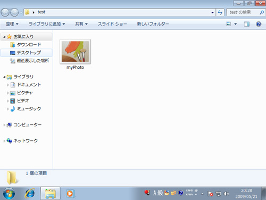Open the recent pages dropdown beside navigation arrows
This screenshot has width=266, height=200.
click(21, 12)
